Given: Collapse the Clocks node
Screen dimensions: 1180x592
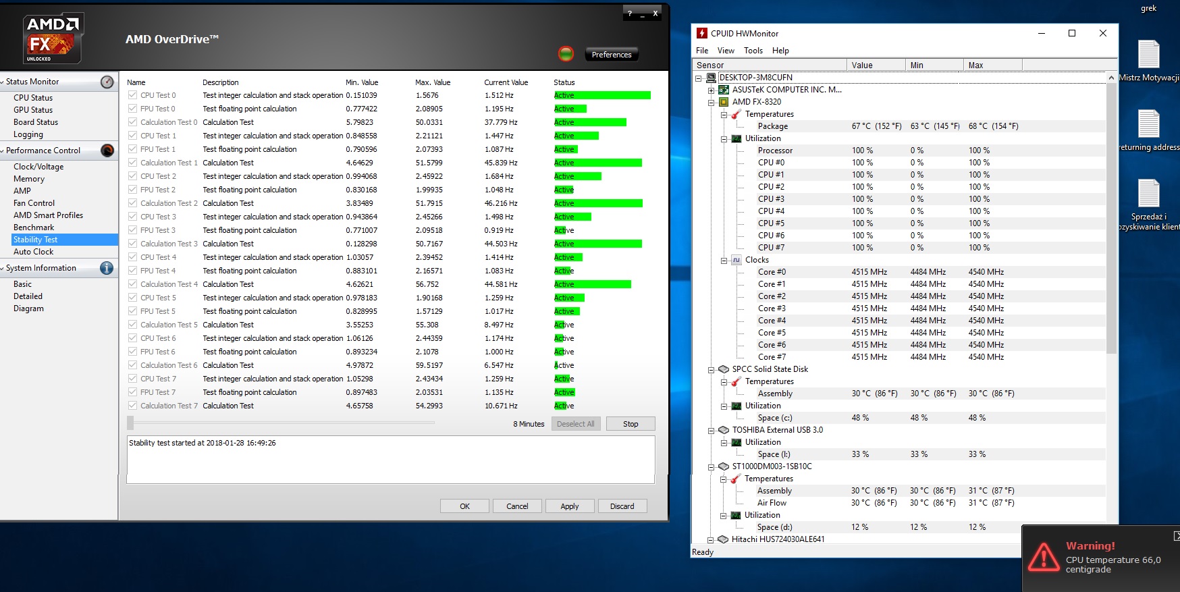Looking at the screenshot, I should [724, 261].
